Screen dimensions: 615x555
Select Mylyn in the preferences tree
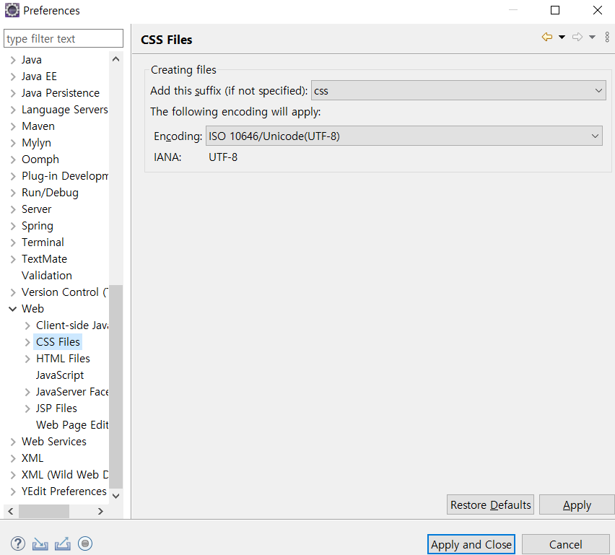pos(37,143)
